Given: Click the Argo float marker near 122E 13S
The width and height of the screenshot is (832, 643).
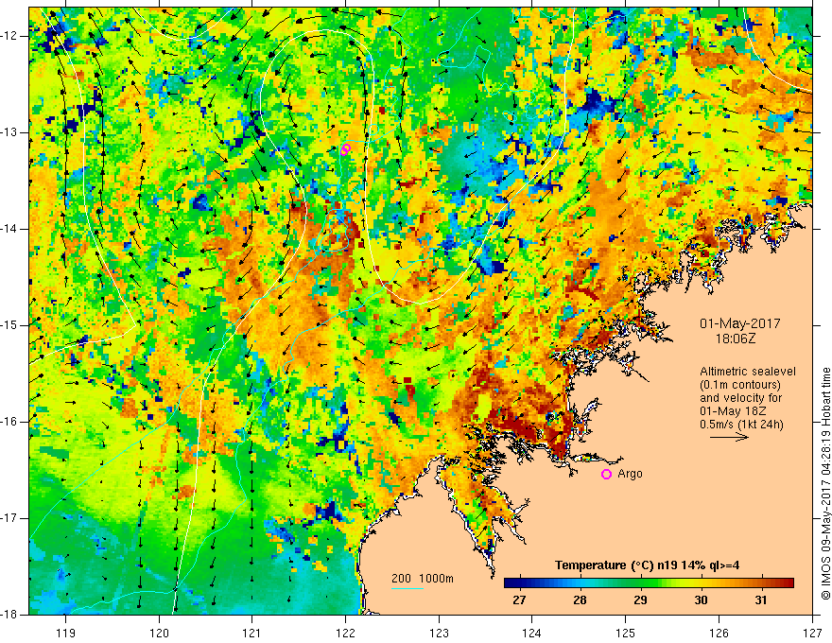Looking at the screenshot, I should point(345,149).
